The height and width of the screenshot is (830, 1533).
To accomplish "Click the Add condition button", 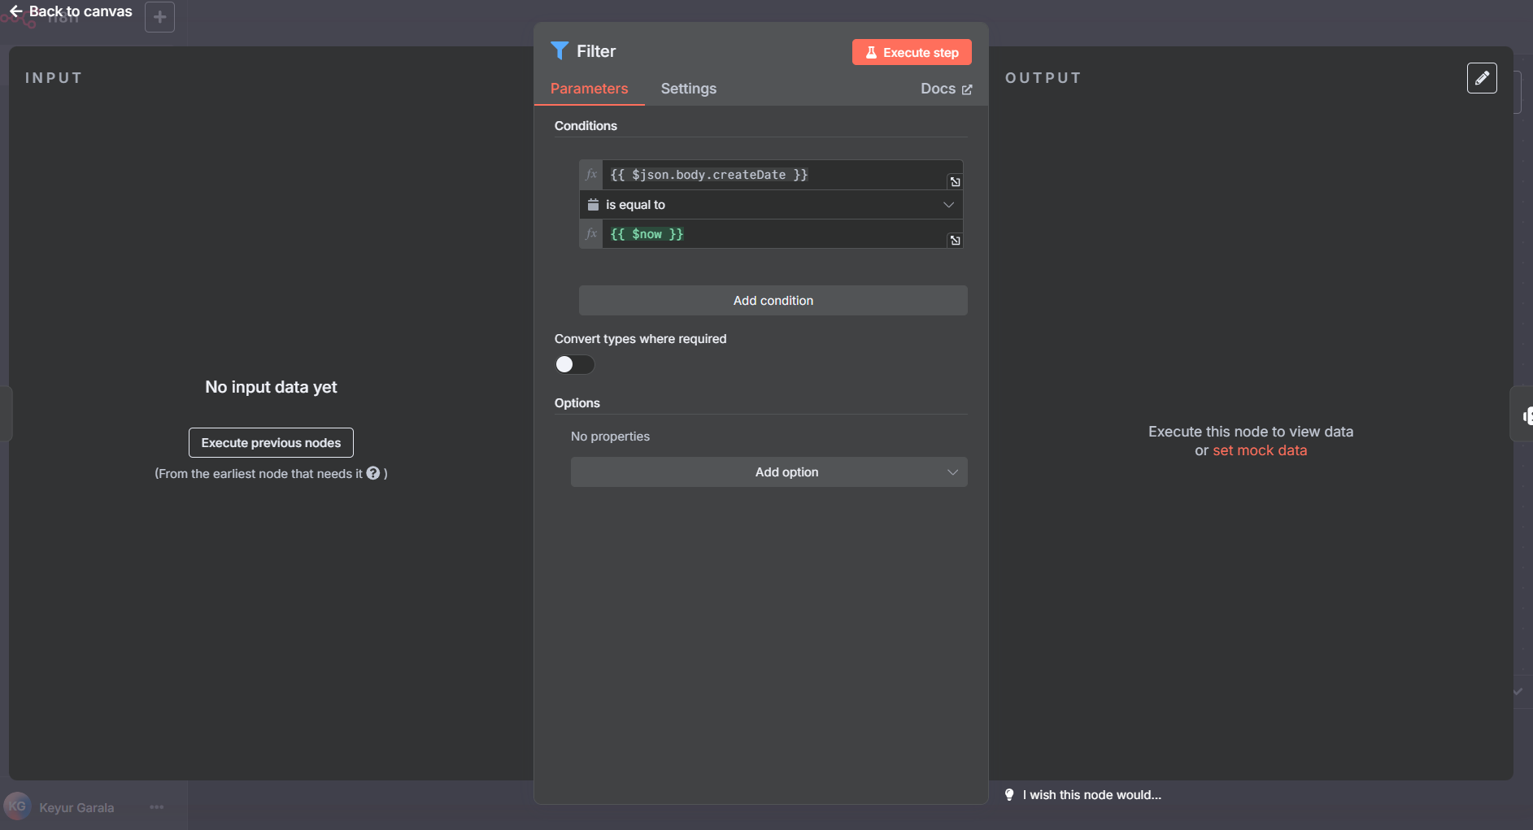I will click(x=773, y=301).
